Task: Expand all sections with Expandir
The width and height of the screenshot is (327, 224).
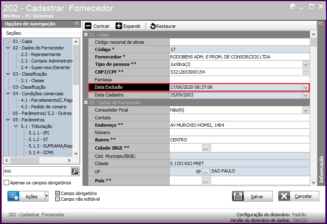Action: click(x=128, y=26)
